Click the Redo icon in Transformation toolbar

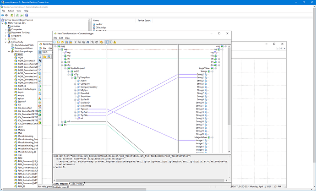97,42
